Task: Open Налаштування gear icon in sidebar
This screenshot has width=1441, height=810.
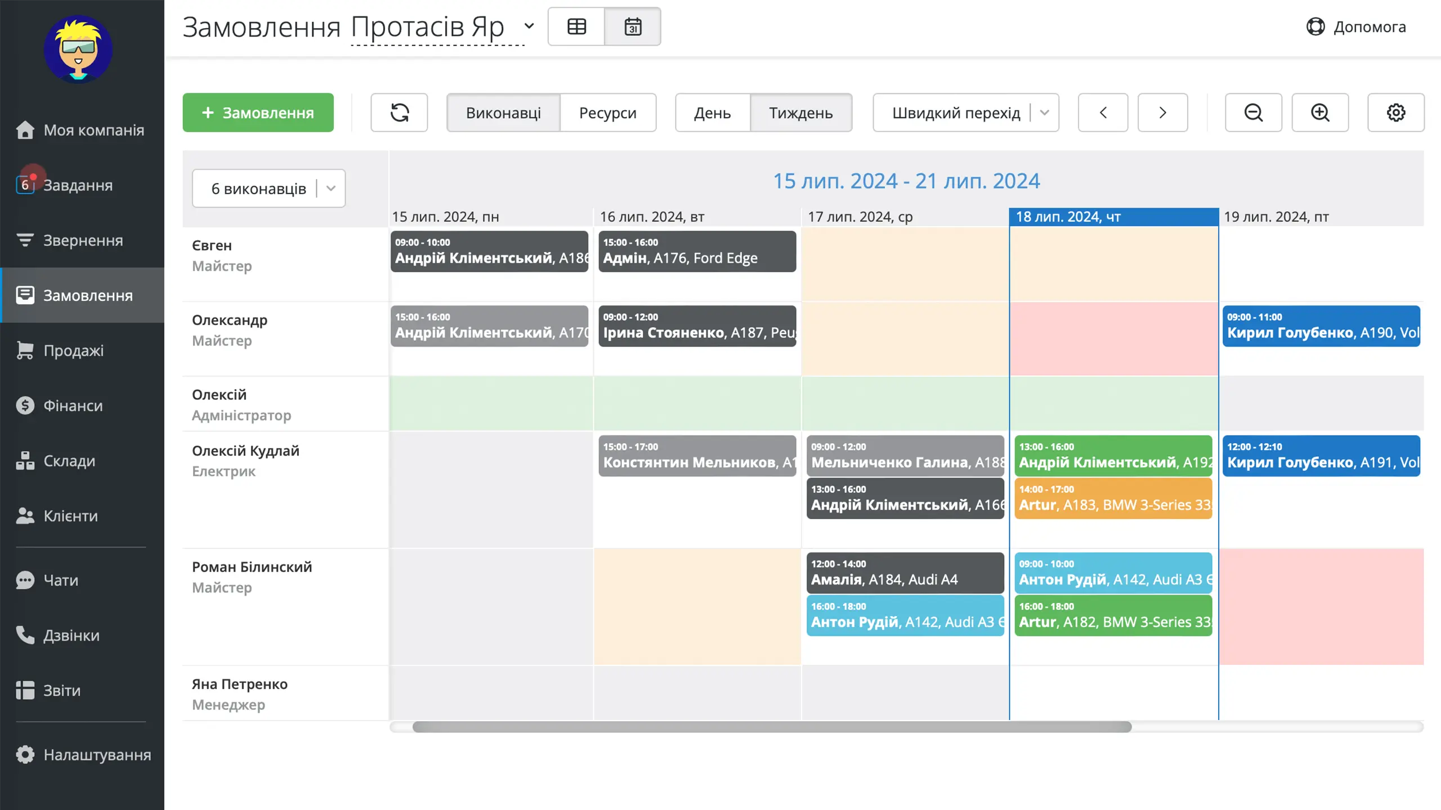Action: (25, 754)
